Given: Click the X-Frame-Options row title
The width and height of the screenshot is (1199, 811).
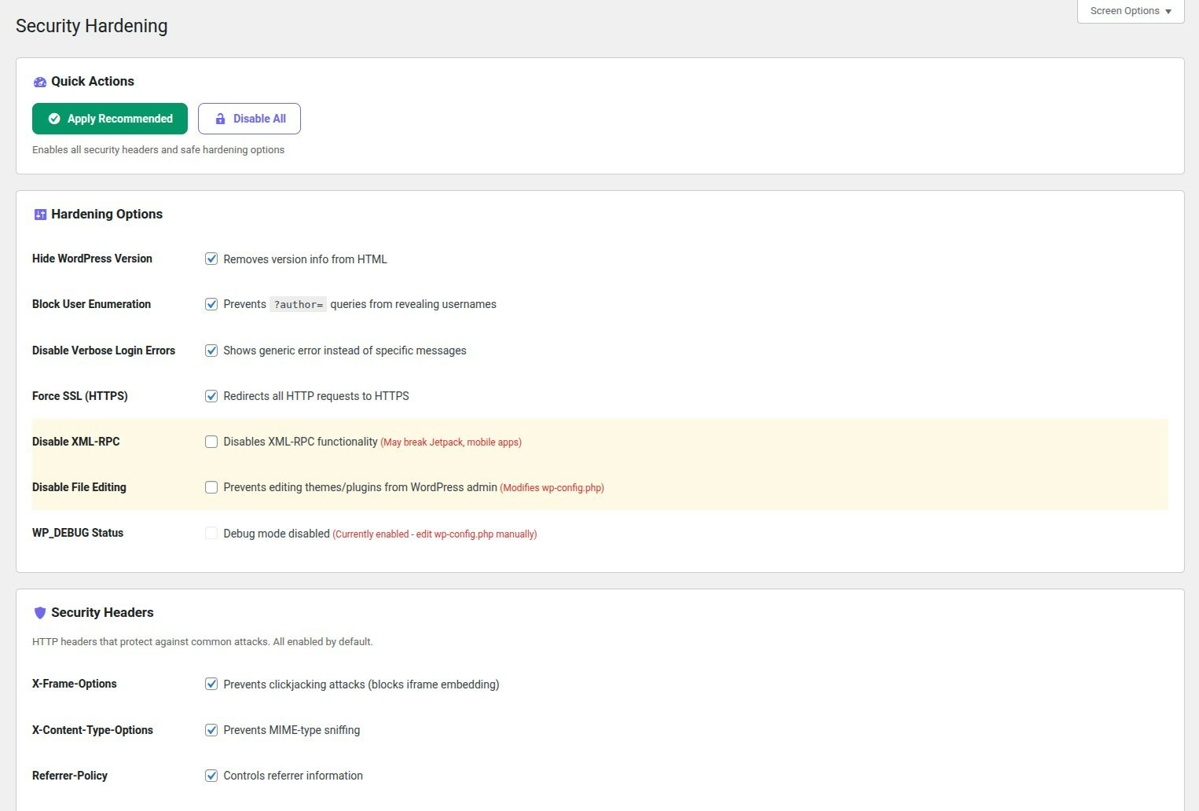Looking at the screenshot, I should coord(75,684).
